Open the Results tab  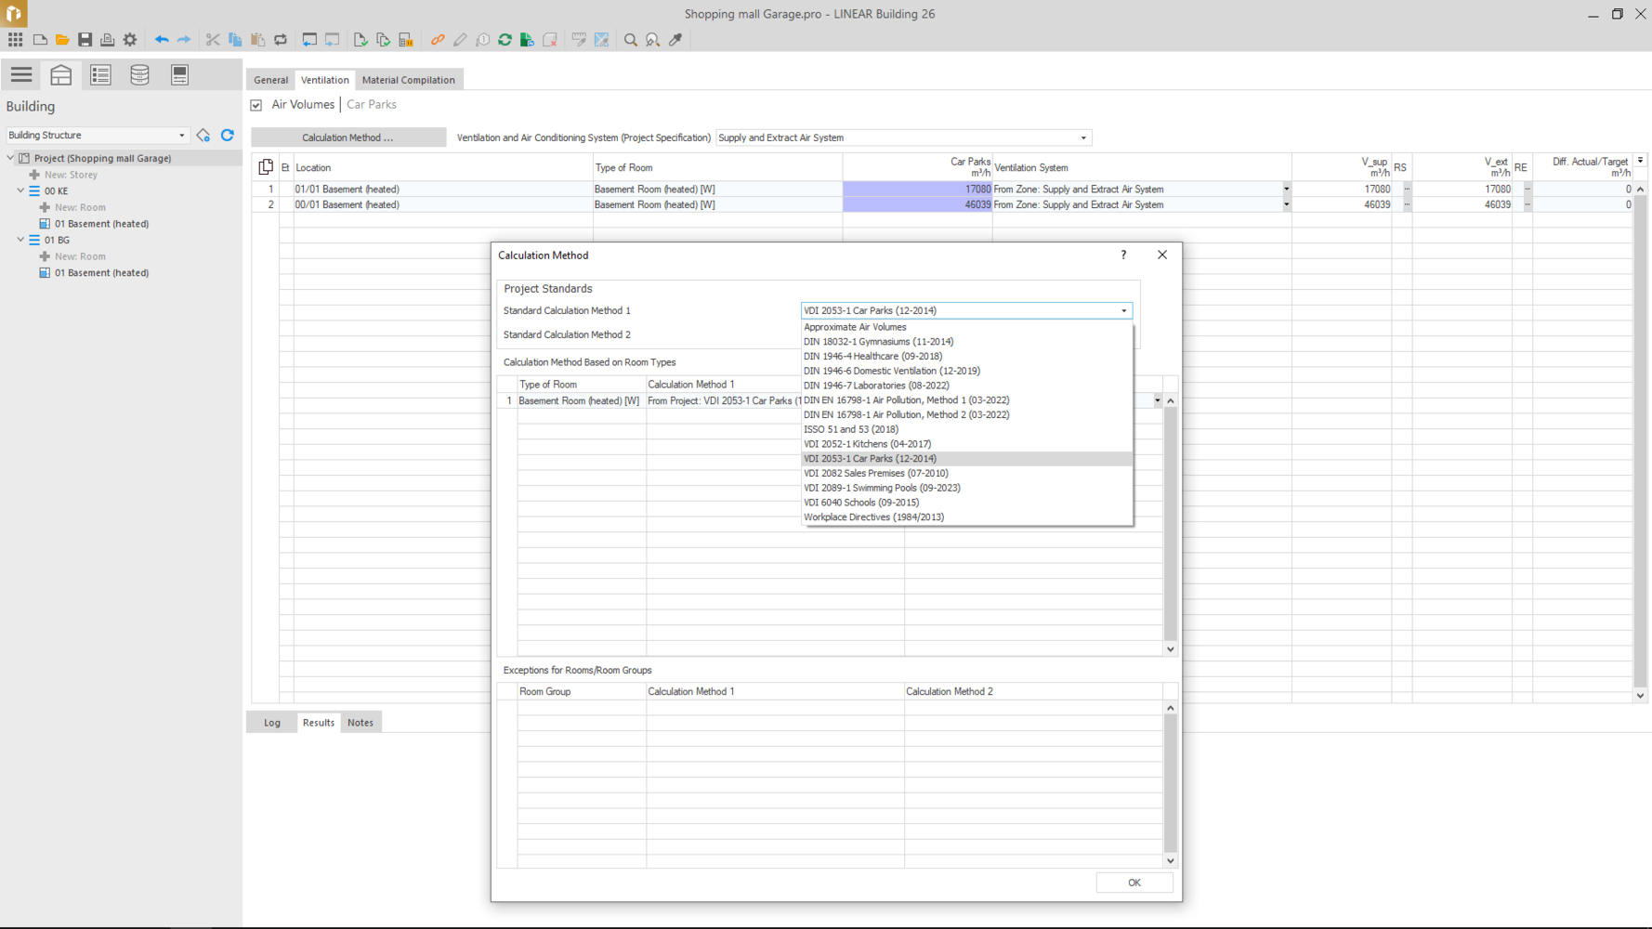pyautogui.click(x=318, y=723)
